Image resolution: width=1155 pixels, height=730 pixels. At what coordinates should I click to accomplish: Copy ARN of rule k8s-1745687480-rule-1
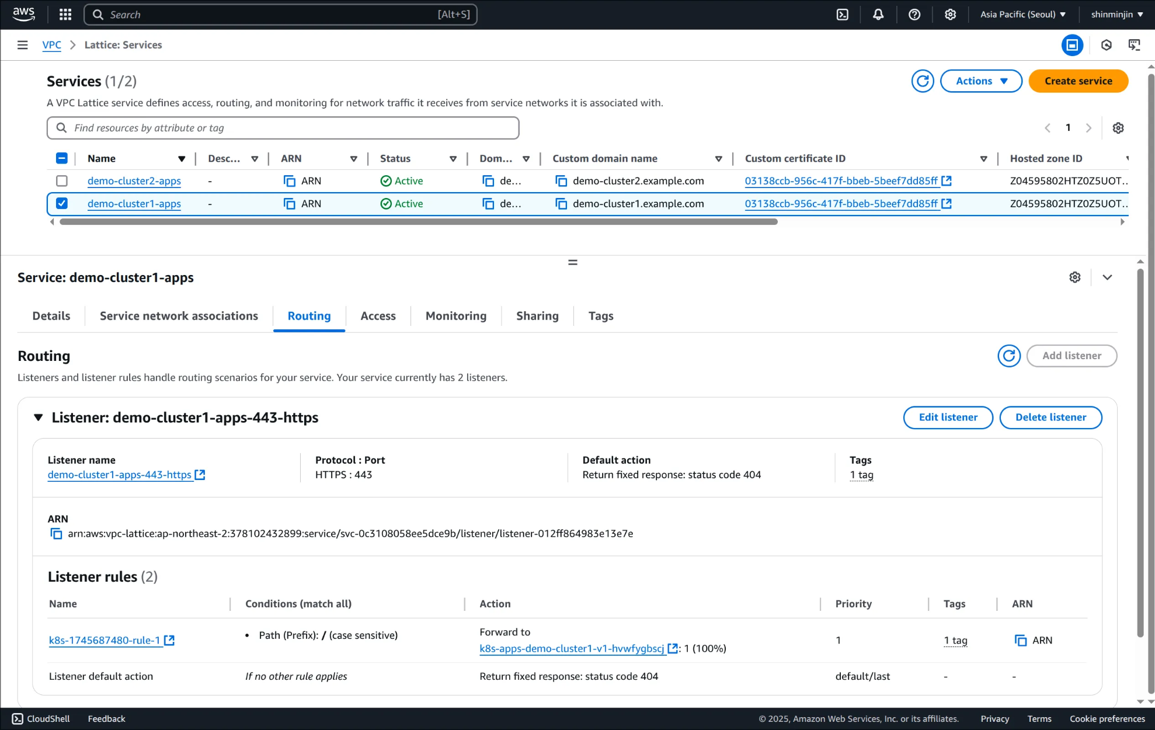point(1021,641)
